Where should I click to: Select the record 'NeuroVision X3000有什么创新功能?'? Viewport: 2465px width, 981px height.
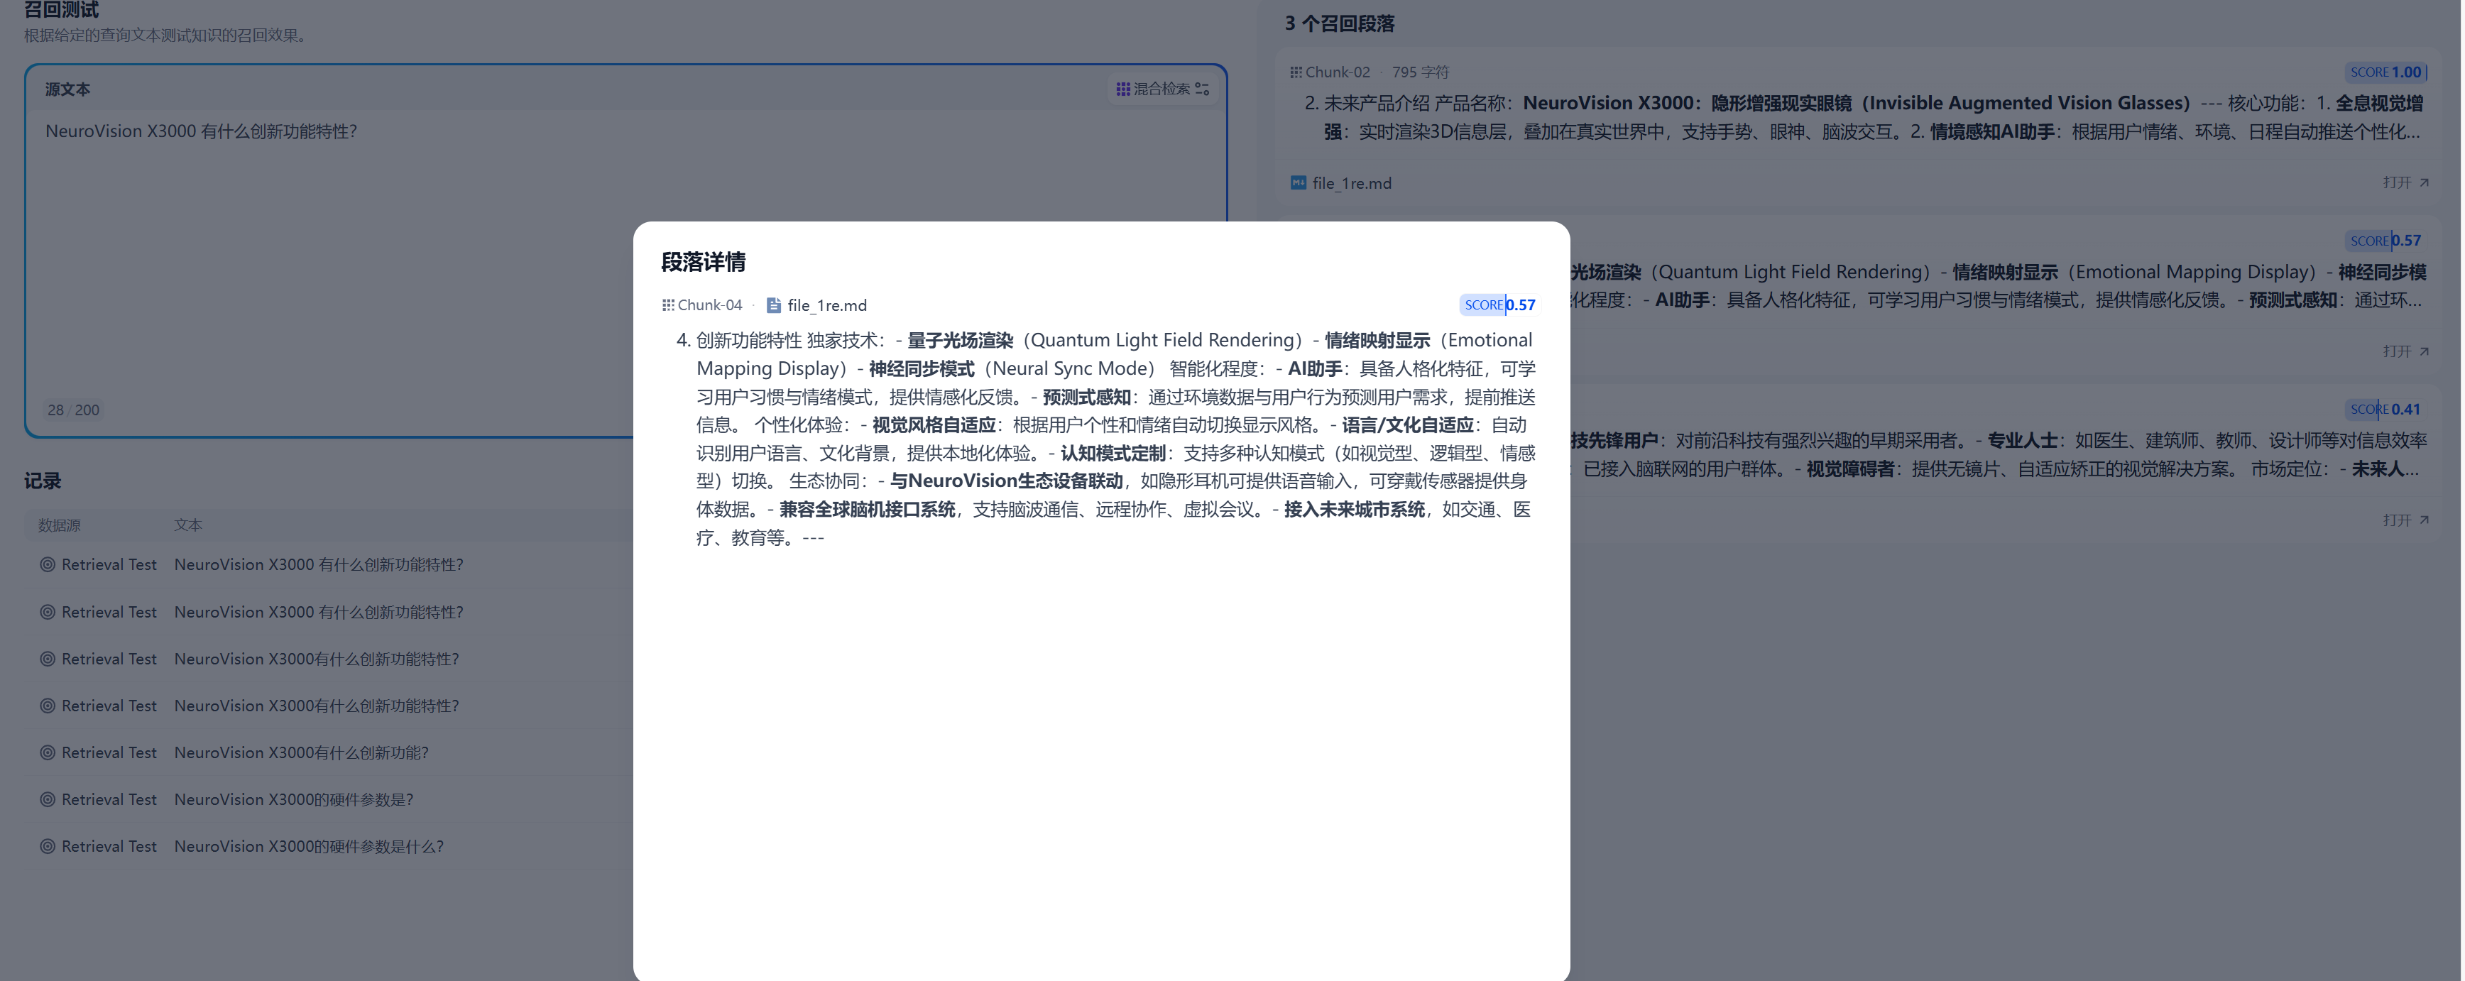tap(302, 753)
